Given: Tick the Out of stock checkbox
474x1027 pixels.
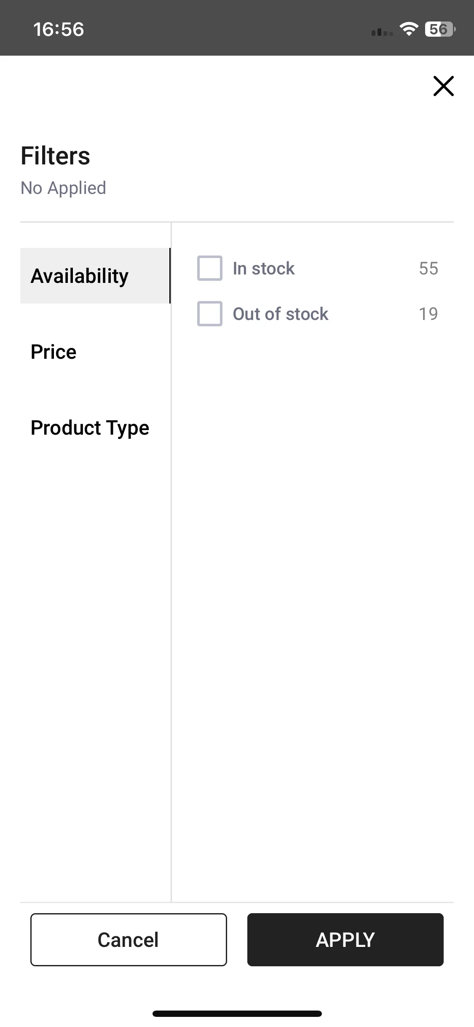Looking at the screenshot, I should tap(210, 314).
